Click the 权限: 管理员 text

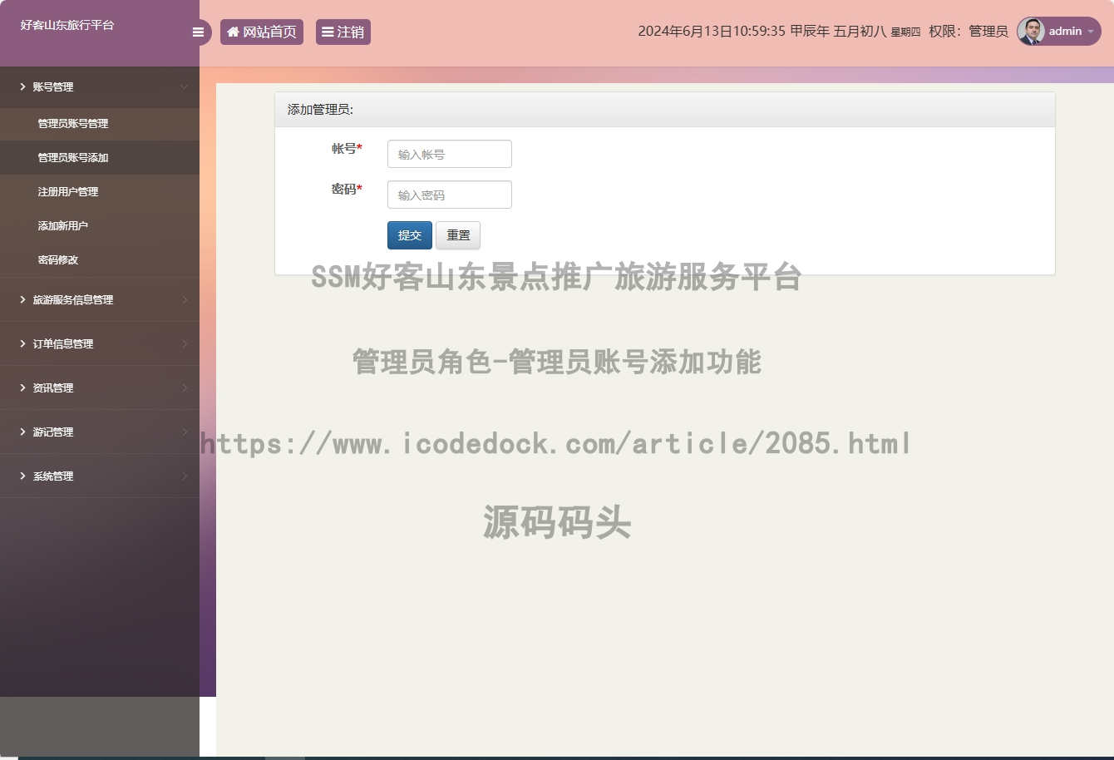coord(969,32)
